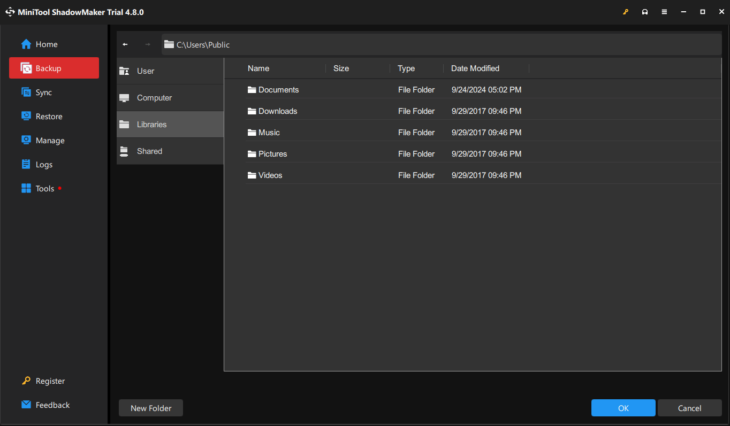Select the Music folder row
The height and width of the screenshot is (426, 730).
tap(269, 132)
